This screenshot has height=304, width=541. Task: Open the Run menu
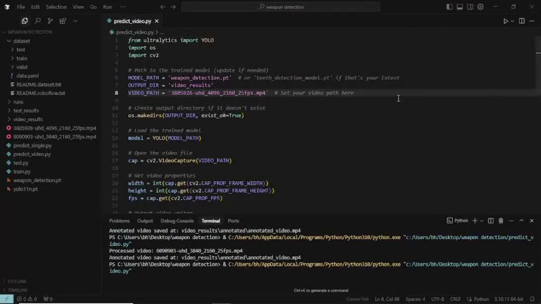click(107, 7)
